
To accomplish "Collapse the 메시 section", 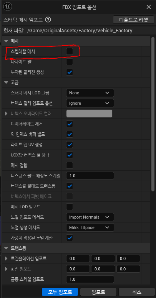I will tap(7, 41).
